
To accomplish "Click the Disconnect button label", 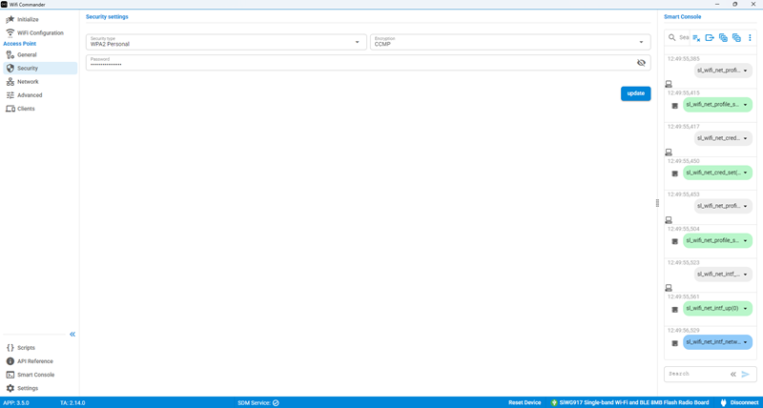I will (744, 402).
